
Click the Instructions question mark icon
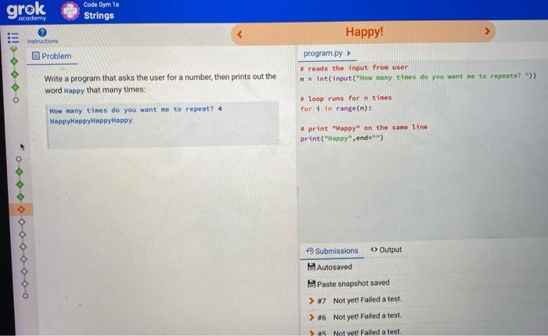(42, 33)
